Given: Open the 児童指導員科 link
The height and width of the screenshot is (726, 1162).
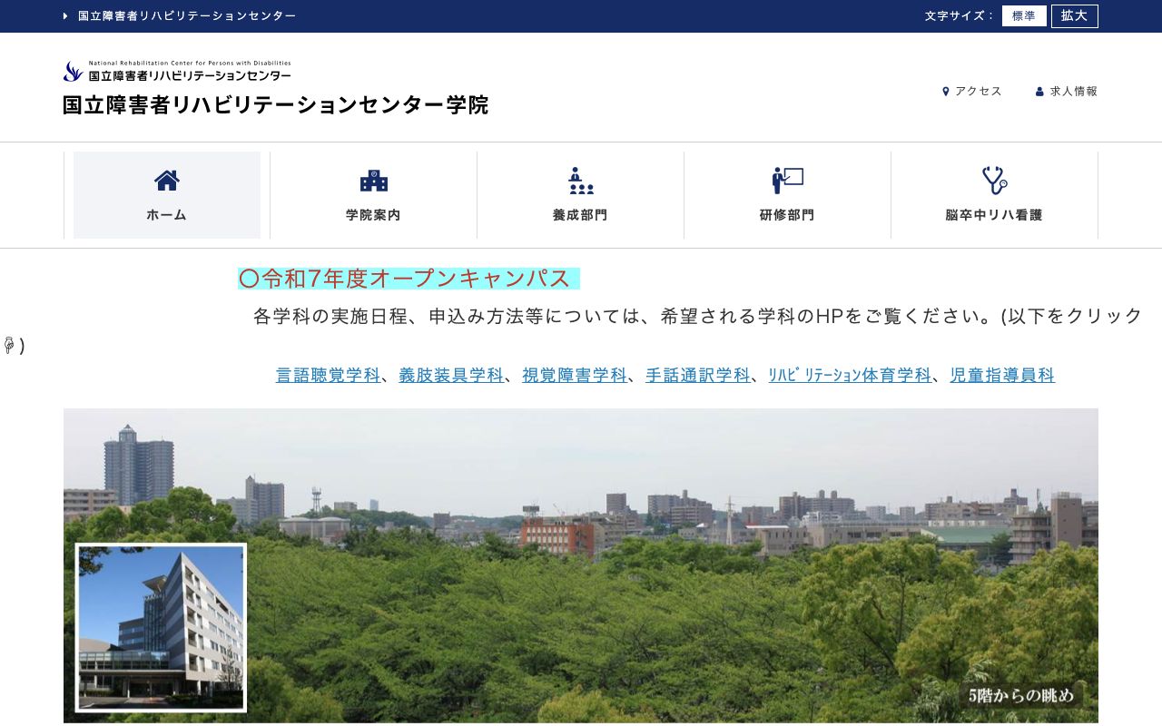Looking at the screenshot, I should click(1002, 375).
